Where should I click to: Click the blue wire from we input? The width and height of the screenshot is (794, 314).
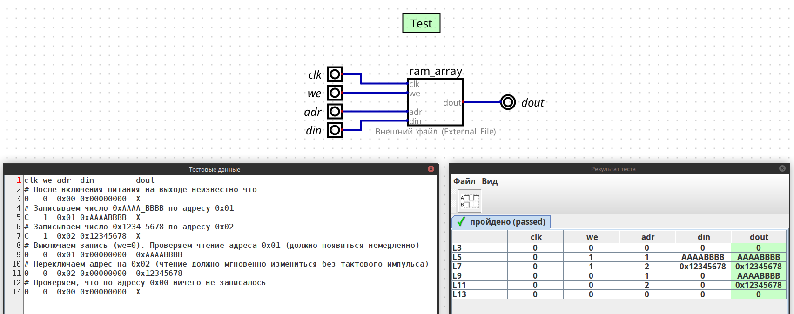375,93
